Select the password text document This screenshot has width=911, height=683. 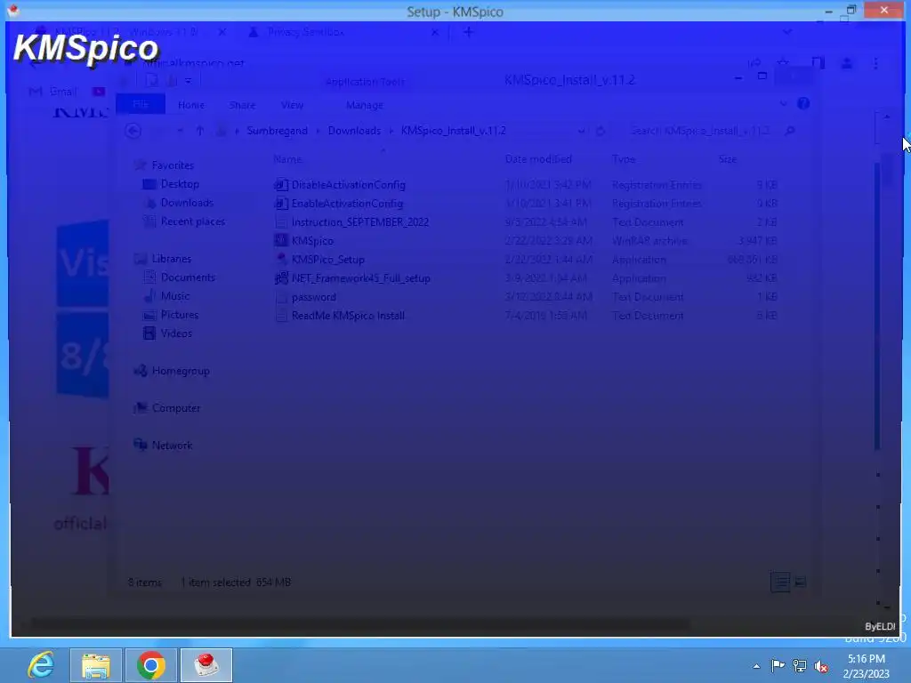pos(314,297)
